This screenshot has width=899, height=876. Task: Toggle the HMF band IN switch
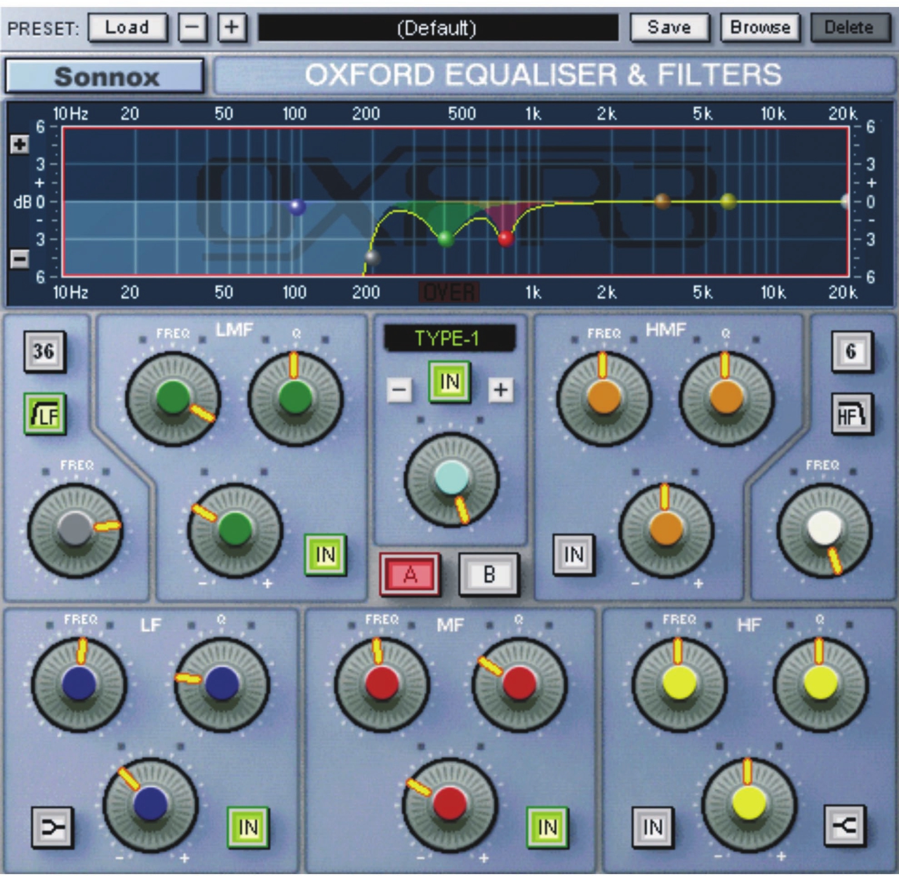tap(574, 555)
